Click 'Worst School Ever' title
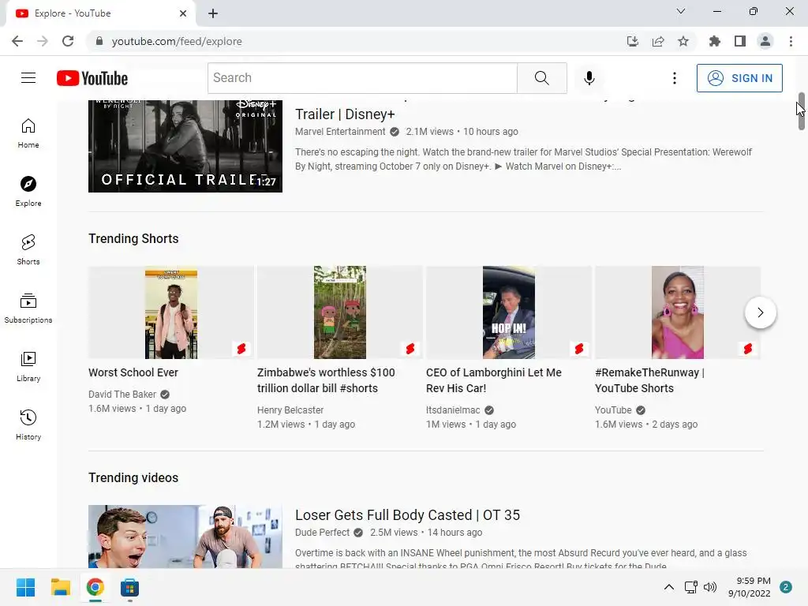 pos(133,372)
